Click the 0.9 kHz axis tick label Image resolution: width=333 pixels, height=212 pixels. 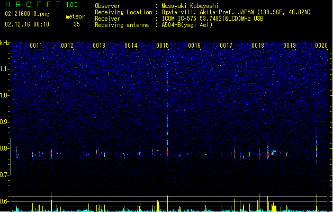click(x=5, y=122)
